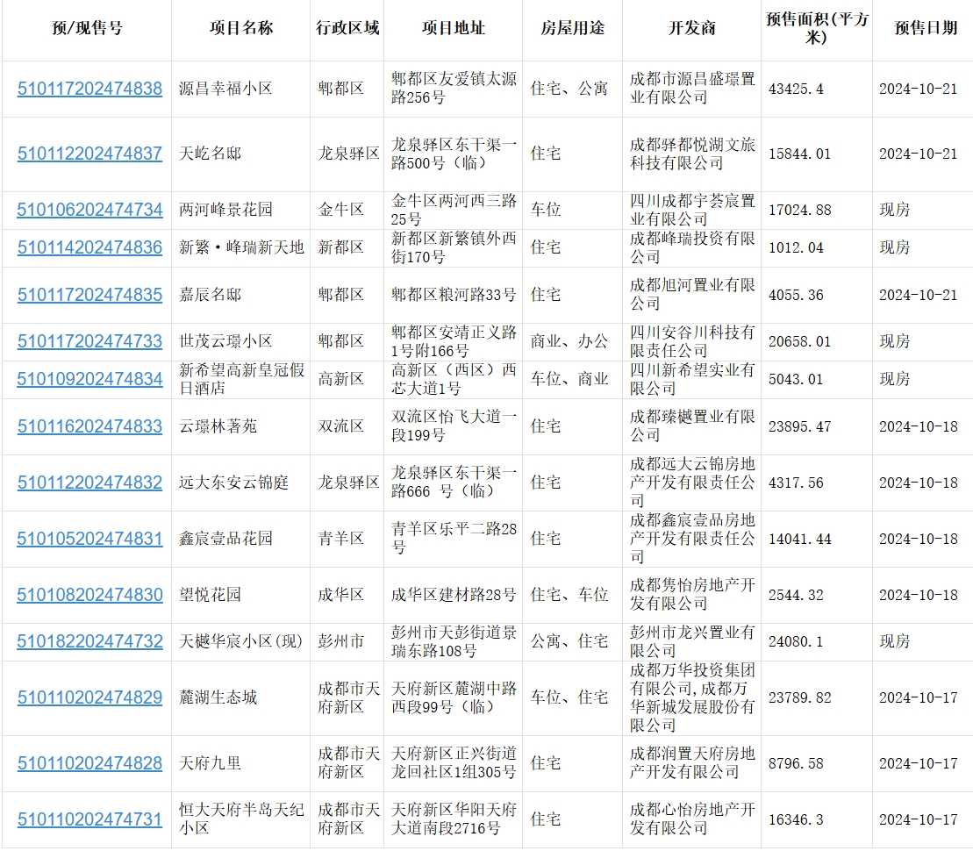
Task: Select project name 鑫宸壹品花园
Action: (225, 539)
